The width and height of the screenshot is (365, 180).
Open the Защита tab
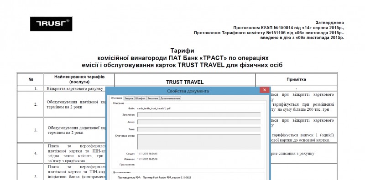tap(129, 98)
